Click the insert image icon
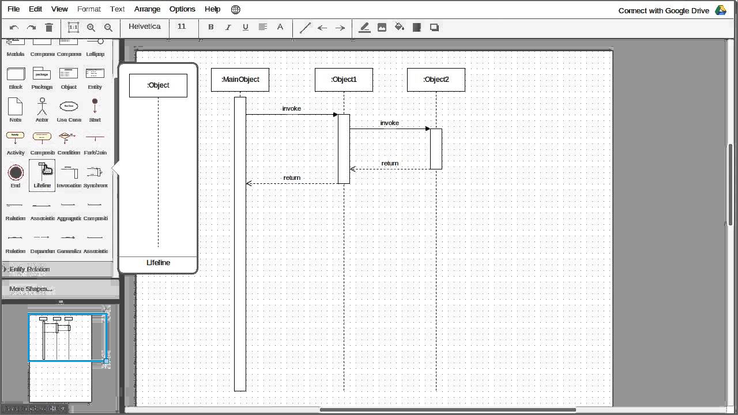This screenshot has height=415, width=738. 382,27
